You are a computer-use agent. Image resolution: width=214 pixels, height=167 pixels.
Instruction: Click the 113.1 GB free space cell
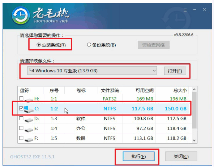pyautogui.click(x=144, y=138)
